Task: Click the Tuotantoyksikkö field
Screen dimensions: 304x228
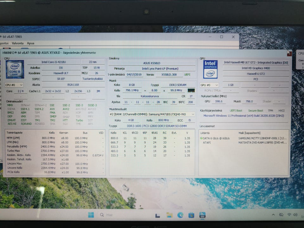Action: point(92,79)
